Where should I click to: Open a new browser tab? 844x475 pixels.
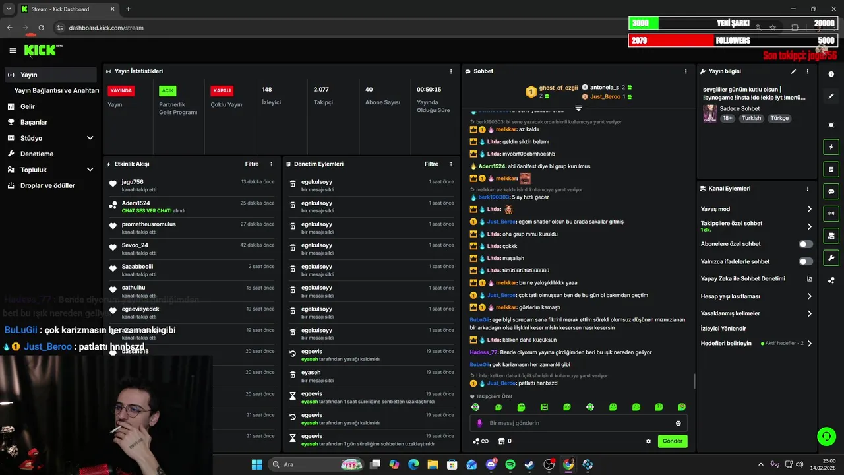(128, 9)
